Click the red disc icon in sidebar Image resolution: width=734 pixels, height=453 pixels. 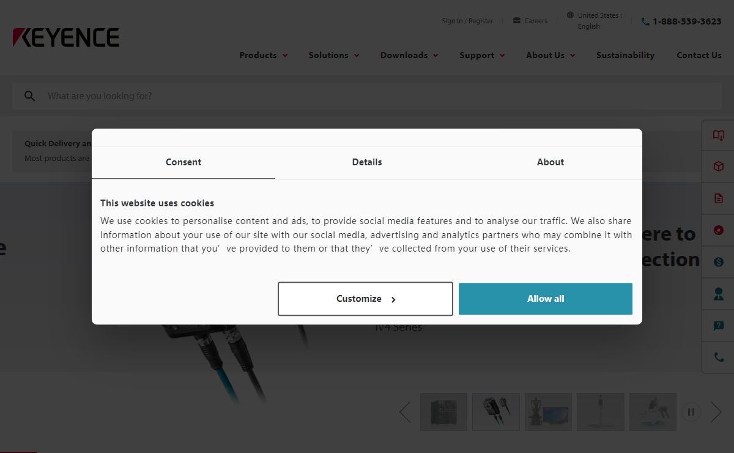719,230
